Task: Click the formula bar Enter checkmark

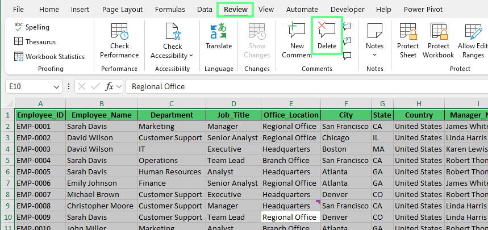Action: tap(95, 86)
